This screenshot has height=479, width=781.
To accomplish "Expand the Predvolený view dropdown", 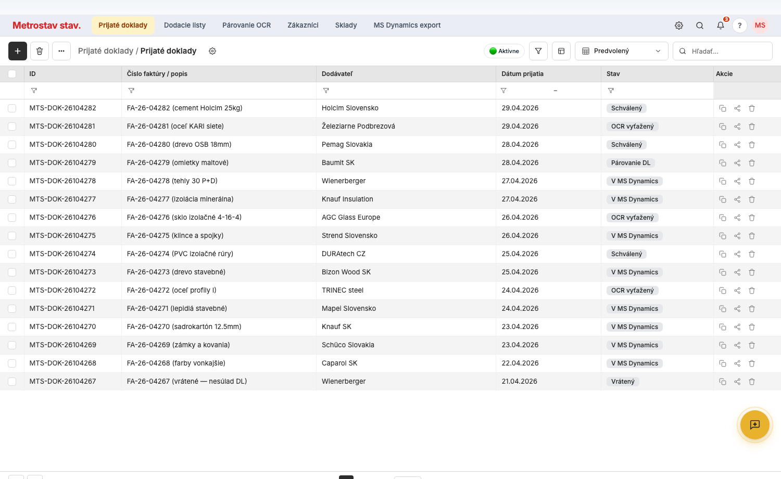I will pyautogui.click(x=622, y=51).
